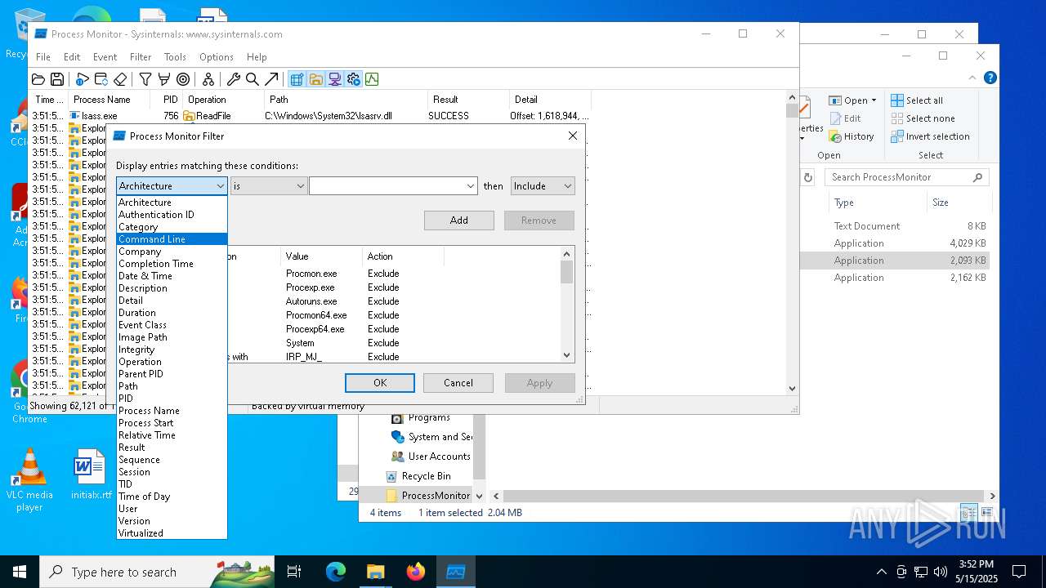Click the Save toolbar icon in Process Monitor
1046x588 pixels.
(57, 79)
